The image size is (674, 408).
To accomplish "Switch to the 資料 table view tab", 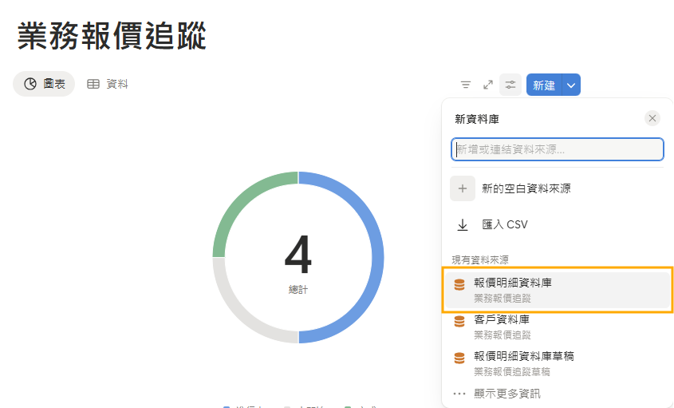I will pyautogui.click(x=108, y=84).
